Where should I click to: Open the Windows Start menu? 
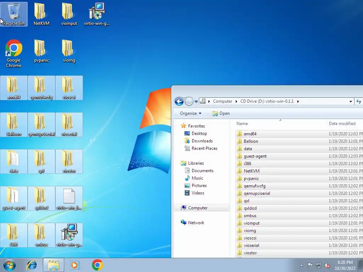pos(10,265)
